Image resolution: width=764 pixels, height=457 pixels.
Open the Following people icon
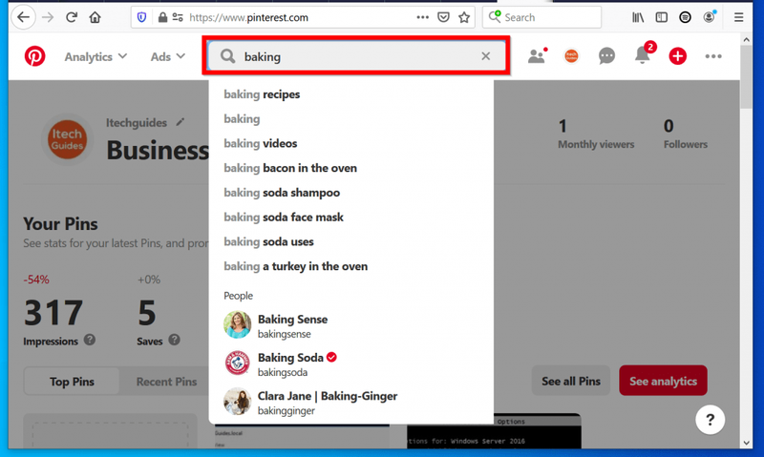[538, 56]
